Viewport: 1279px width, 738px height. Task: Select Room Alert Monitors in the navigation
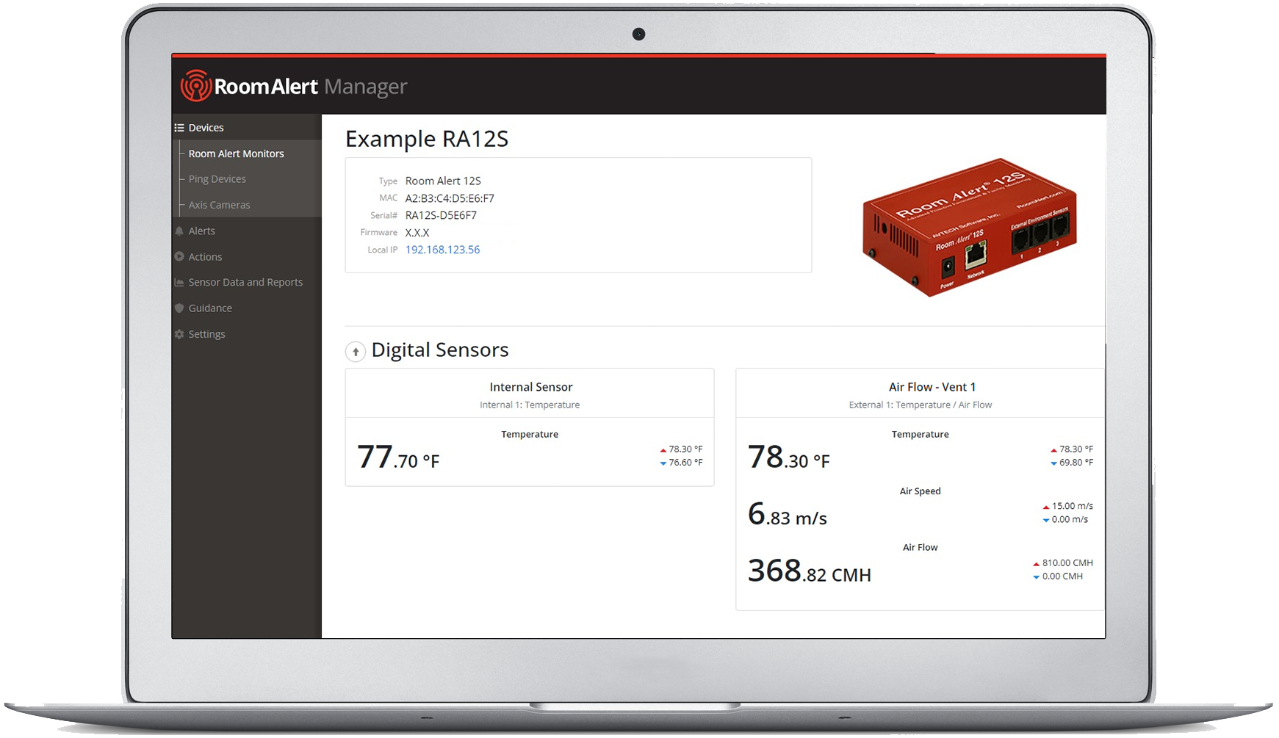coord(236,153)
